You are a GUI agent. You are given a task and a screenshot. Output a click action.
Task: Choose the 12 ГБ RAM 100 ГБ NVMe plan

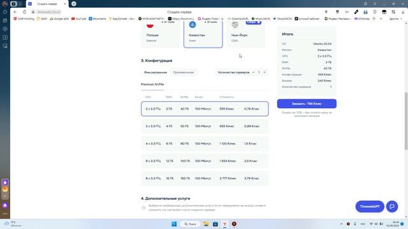click(205, 161)
